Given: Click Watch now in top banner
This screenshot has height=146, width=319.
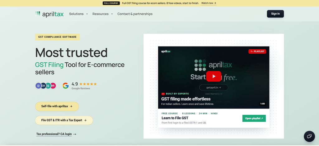Looking at the screenshot, I should [209, 3].
